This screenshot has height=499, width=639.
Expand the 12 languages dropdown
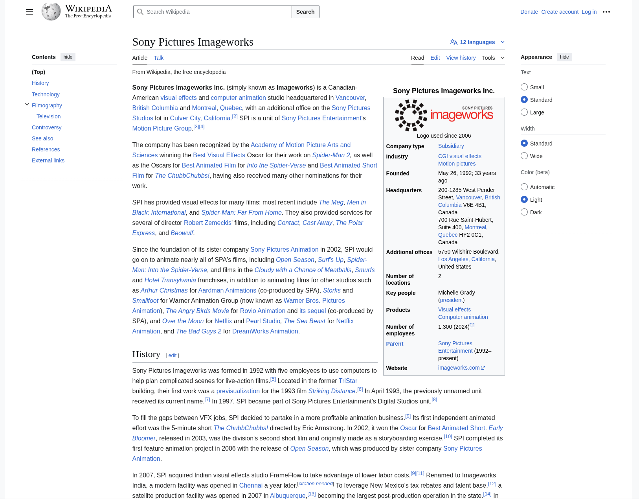tap(477, 42)
